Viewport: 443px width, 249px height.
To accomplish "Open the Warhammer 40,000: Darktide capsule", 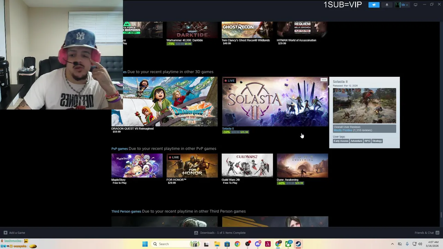I will 192,30.
